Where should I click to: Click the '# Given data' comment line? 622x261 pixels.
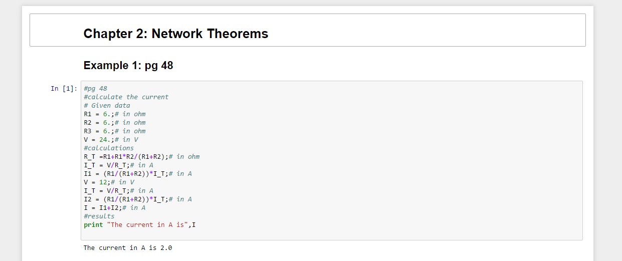pos(107,106)
